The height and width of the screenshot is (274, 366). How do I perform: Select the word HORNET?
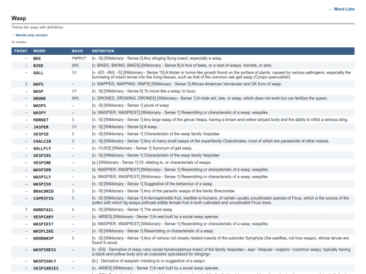[41, 120]
